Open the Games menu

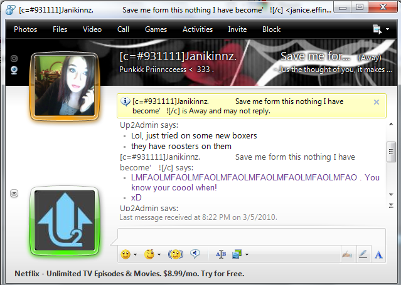tap(156, 29)
